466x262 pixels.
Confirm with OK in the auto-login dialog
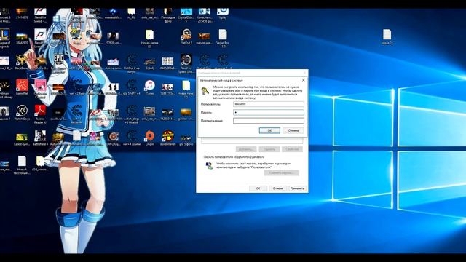269,130
